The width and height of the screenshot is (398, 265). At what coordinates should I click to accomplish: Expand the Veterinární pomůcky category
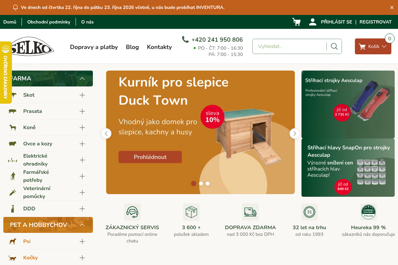tap(82, 192)
